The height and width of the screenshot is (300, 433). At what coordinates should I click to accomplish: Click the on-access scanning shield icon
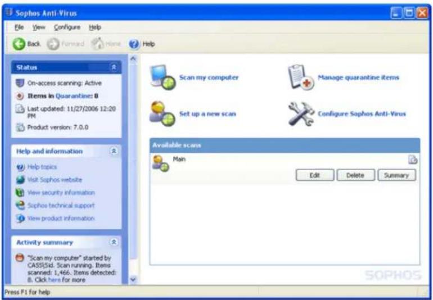(20, 83)
